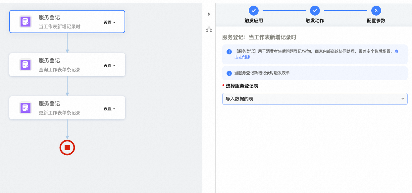This screenshot has width=412, height=193.
Task: Expand the 设置 menu on the 查询工作表单条记录 node
Action: (110, 66)
